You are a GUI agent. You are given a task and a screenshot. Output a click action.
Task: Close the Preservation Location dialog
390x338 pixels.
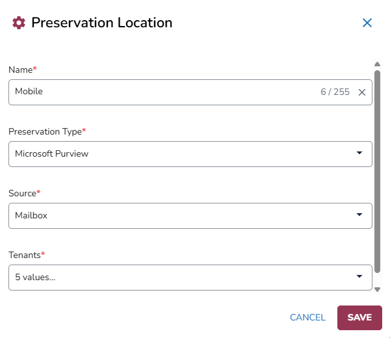(367, 23)
